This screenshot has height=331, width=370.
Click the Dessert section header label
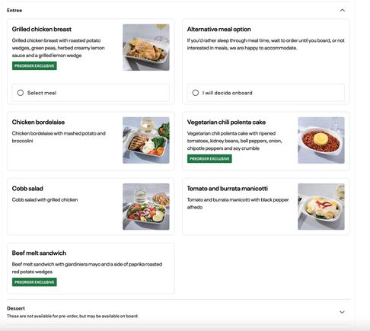(x=16, y=308)
